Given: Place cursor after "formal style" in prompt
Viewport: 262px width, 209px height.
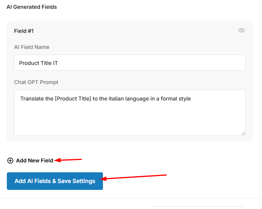Looking at the screenshot, I should click(191, 99).
